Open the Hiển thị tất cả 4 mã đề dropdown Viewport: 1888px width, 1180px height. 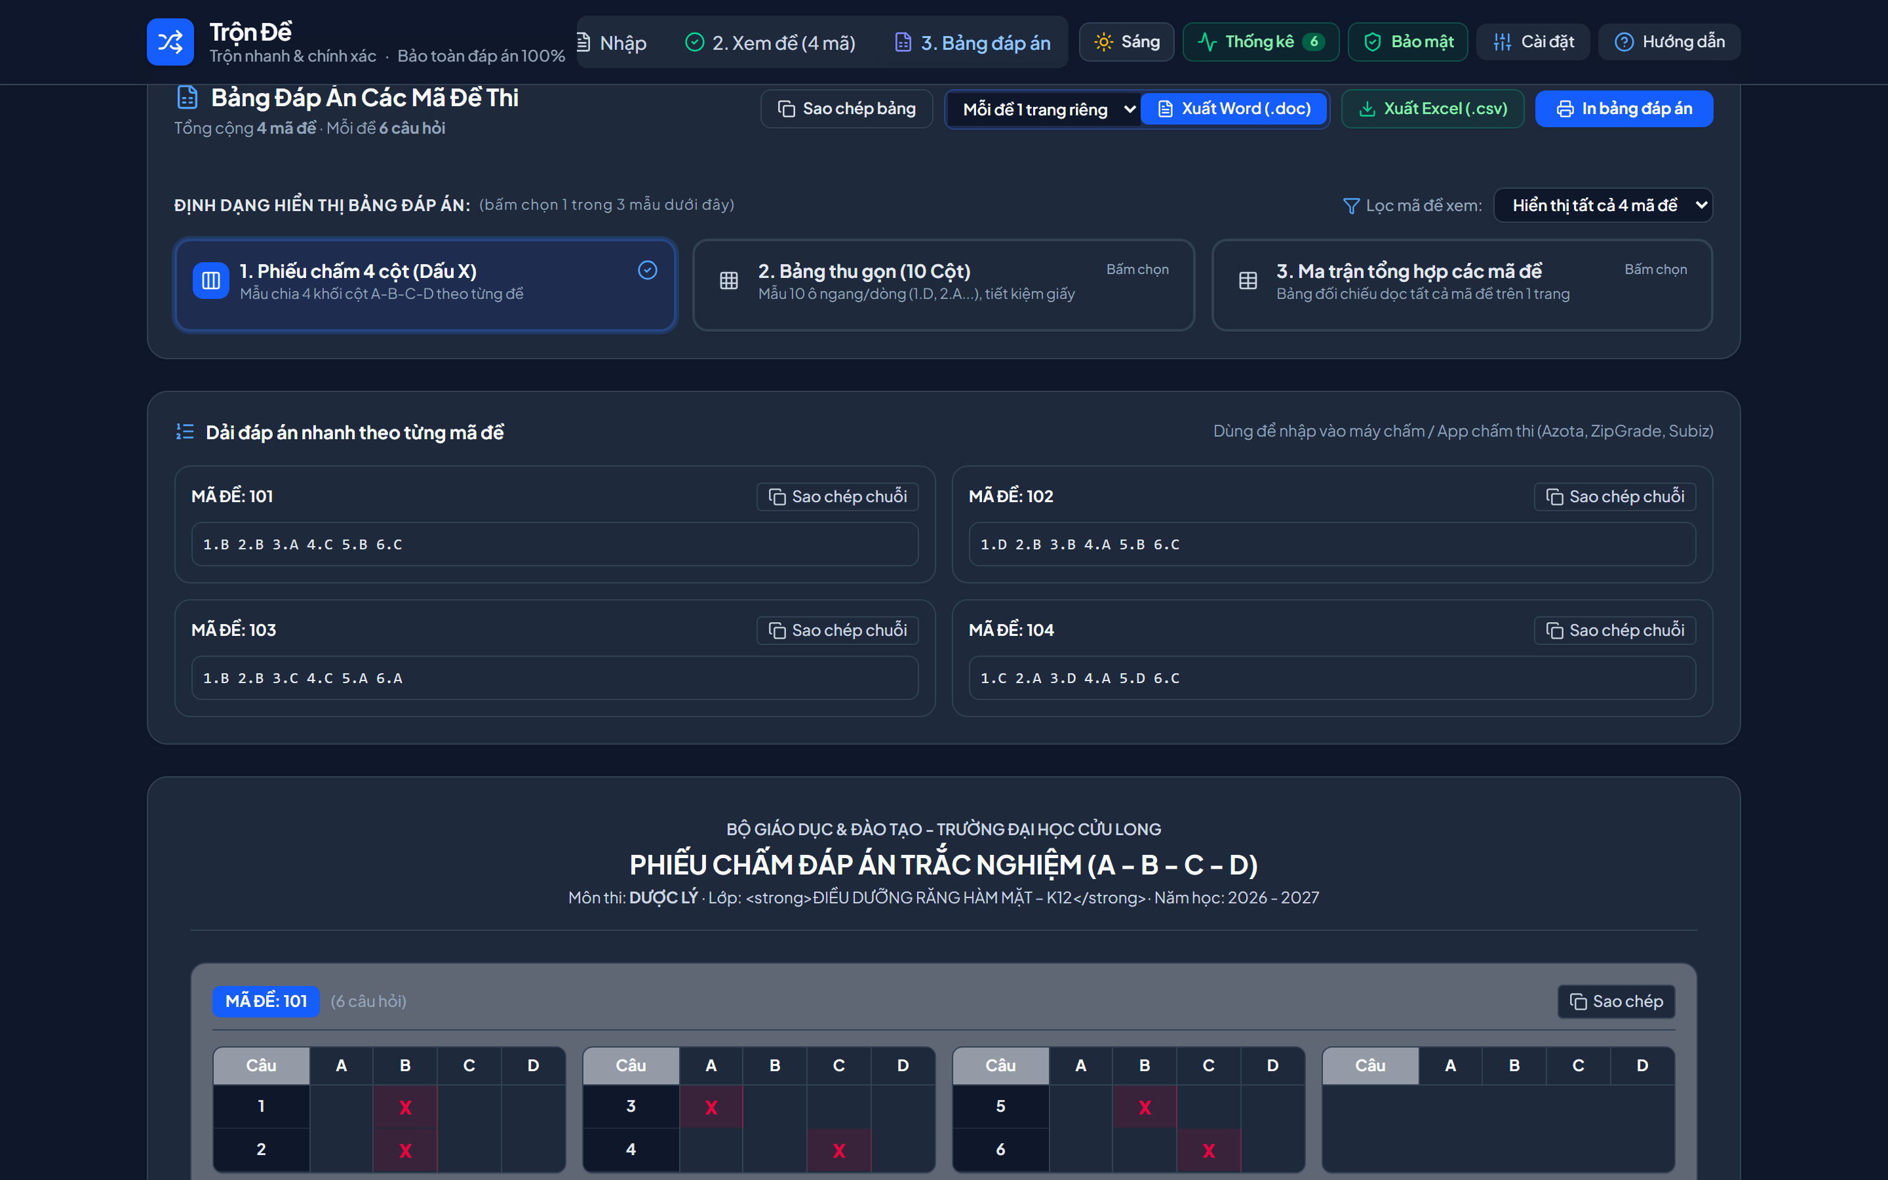pyautogui.click(x=1603, y=205)
